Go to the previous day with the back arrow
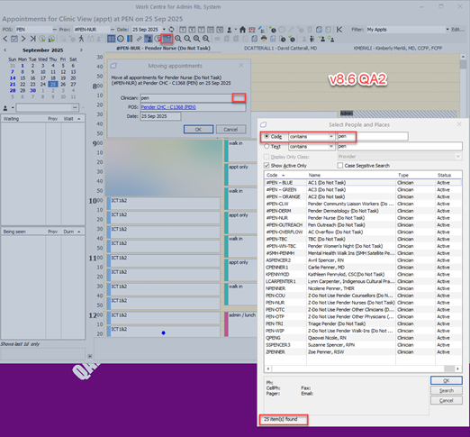Screen dimensions: 470x437 coord(5,39)
